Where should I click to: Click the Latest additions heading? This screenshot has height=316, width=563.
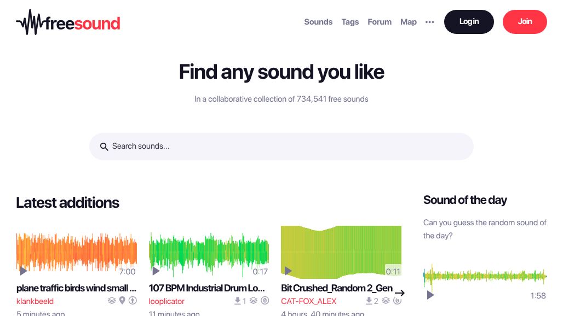pyautogui.click(x=67, y=203)
